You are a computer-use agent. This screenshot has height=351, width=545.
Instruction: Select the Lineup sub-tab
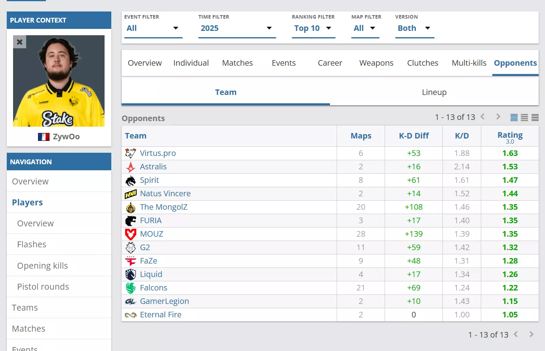(x=434, y=92)
